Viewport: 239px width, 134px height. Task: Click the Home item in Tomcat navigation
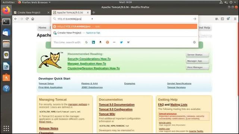42,28
